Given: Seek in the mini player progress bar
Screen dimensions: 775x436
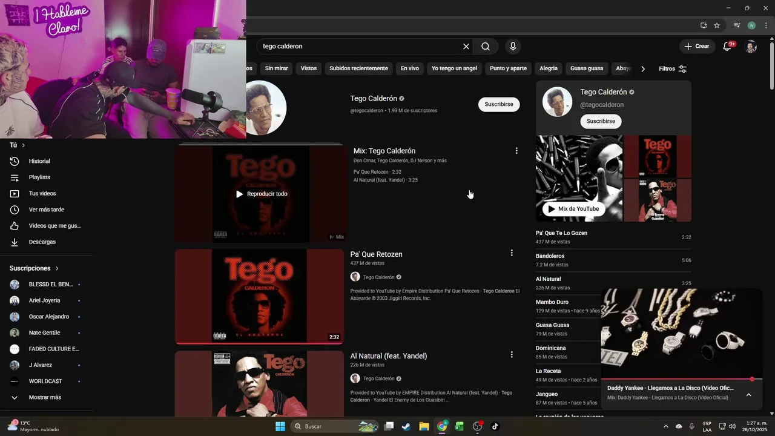Looking at the screenshot, I should [681, 380].
